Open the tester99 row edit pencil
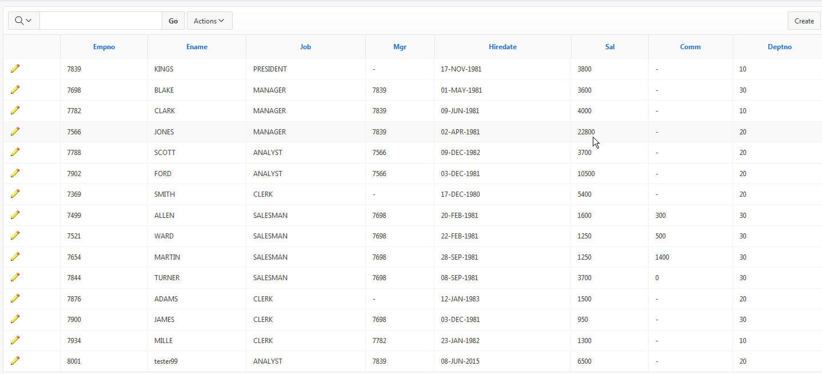The height and width of the screenshot is (374, 822). [x=15, y=361]
